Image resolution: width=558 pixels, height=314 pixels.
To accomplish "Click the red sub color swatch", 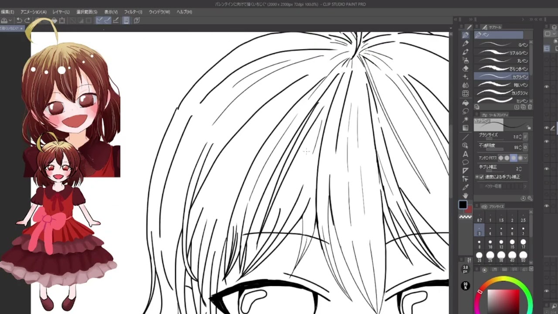I will point(469,210).
